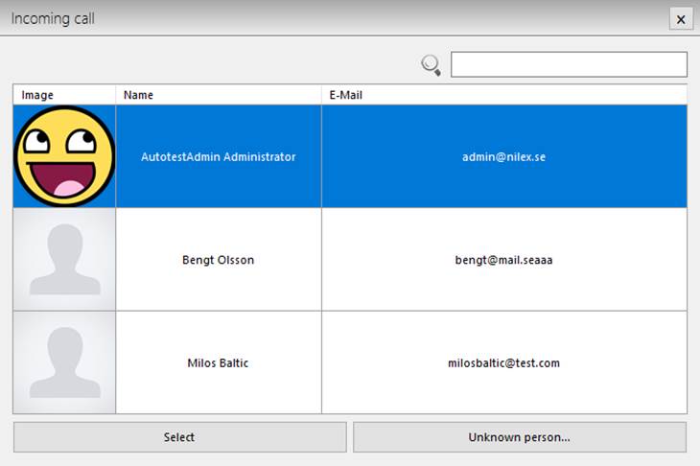Click the bengt@mail.seaaa email cell

coord(503,260)
